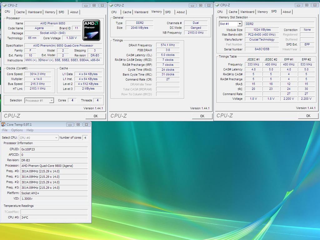Open the Help menu in Core Temp
Screen dimensions: 320x240
[30, 130]
